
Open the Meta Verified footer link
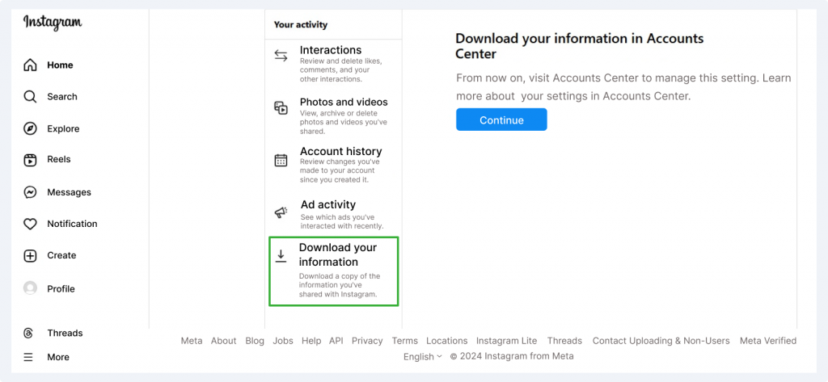point(768,341)
